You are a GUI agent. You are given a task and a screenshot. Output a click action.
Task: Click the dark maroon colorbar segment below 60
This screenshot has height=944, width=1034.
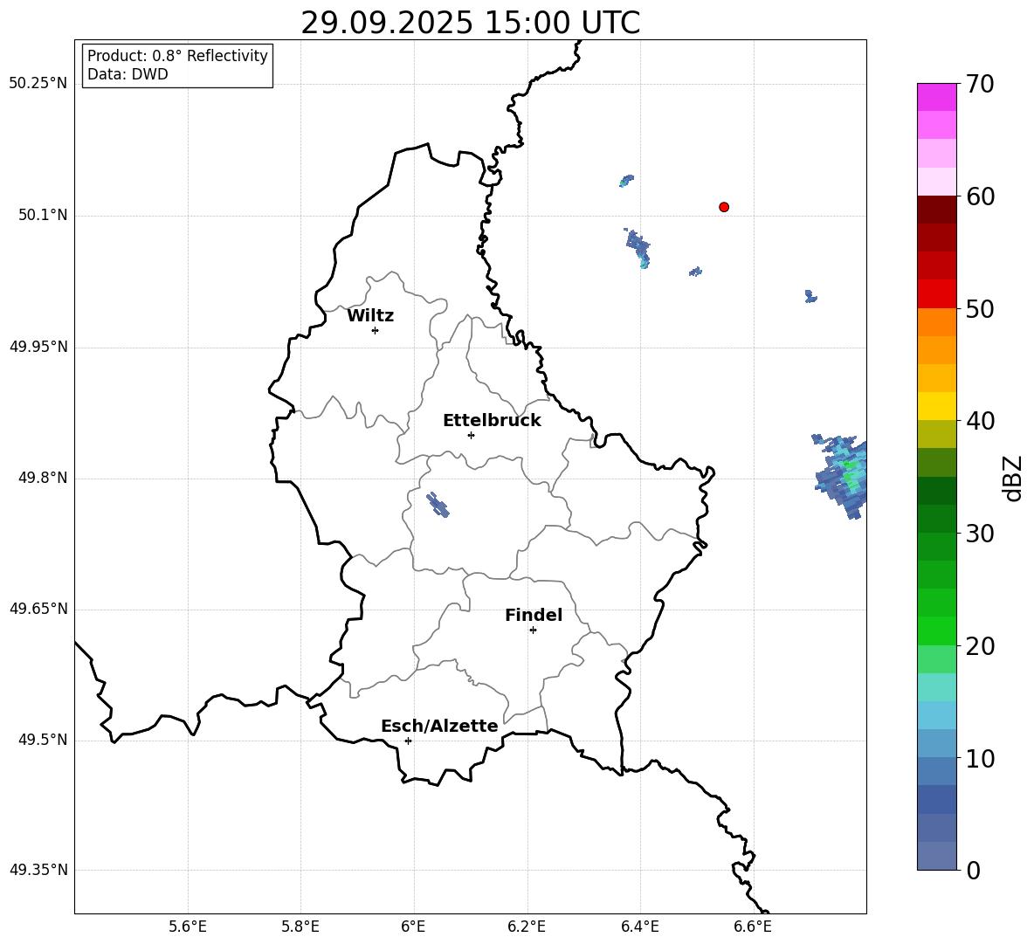[x=936, y=210]
